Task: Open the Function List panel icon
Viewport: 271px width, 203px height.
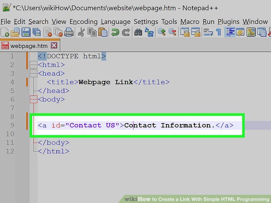Action: point(262,32)
